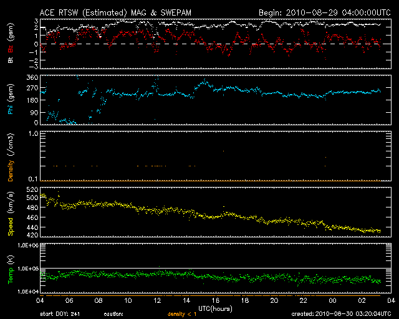This screenshot has height=319, width=399.
Task: Click the 12 hour tick label
Action: pos(157,300)
